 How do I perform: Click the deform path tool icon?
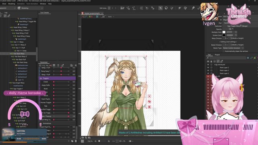tap(180, 8)
